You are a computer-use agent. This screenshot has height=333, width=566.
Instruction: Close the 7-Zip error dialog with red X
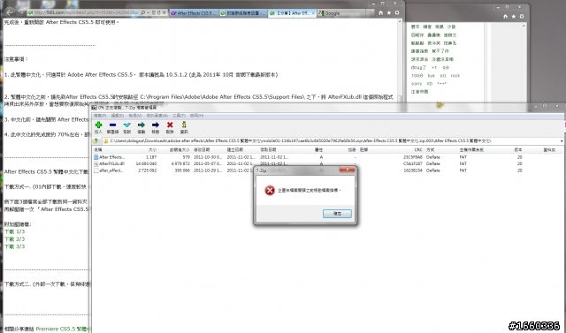348,170
